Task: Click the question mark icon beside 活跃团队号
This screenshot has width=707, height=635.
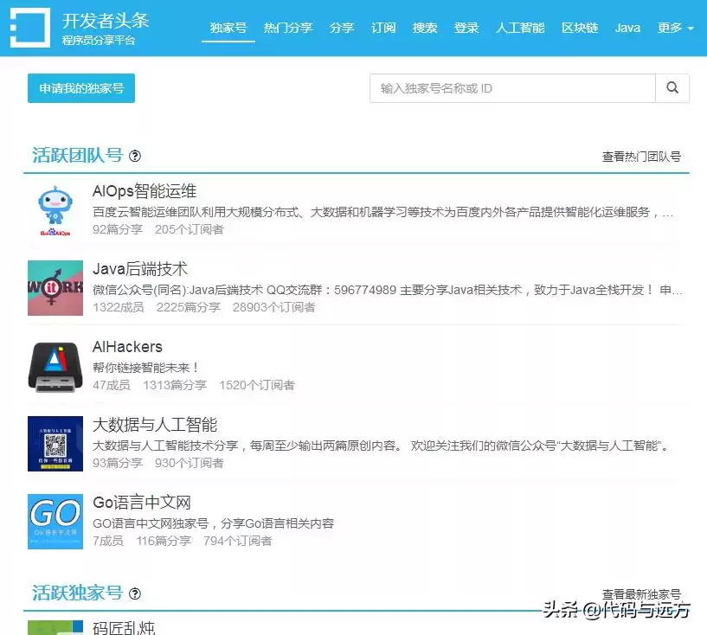Action: coord(135,156)
